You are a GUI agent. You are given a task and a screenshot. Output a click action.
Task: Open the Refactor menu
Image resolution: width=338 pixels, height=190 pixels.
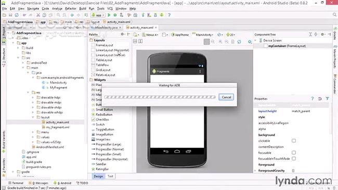click(71, 9)
